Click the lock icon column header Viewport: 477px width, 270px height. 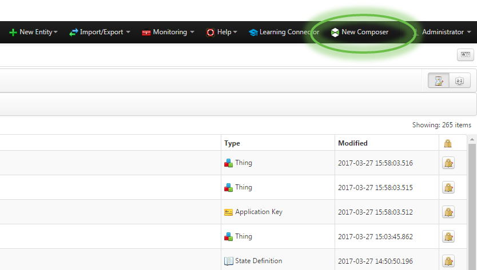(447, 143)
